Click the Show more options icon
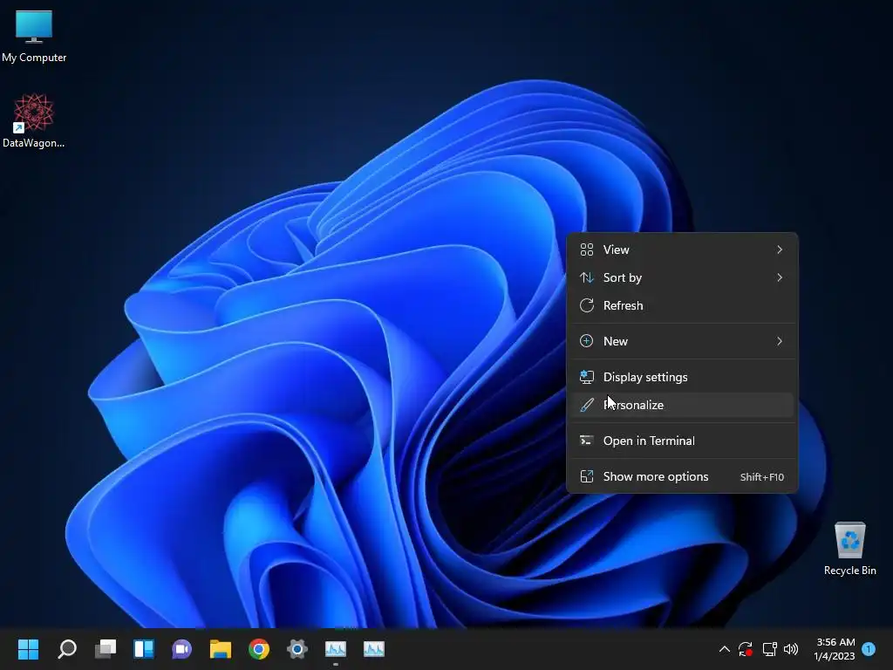The width and height of the screenshot is (893, 670). (587, 476)
